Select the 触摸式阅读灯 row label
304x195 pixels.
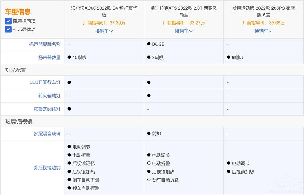pyautogui.click(x=47, y=109)
